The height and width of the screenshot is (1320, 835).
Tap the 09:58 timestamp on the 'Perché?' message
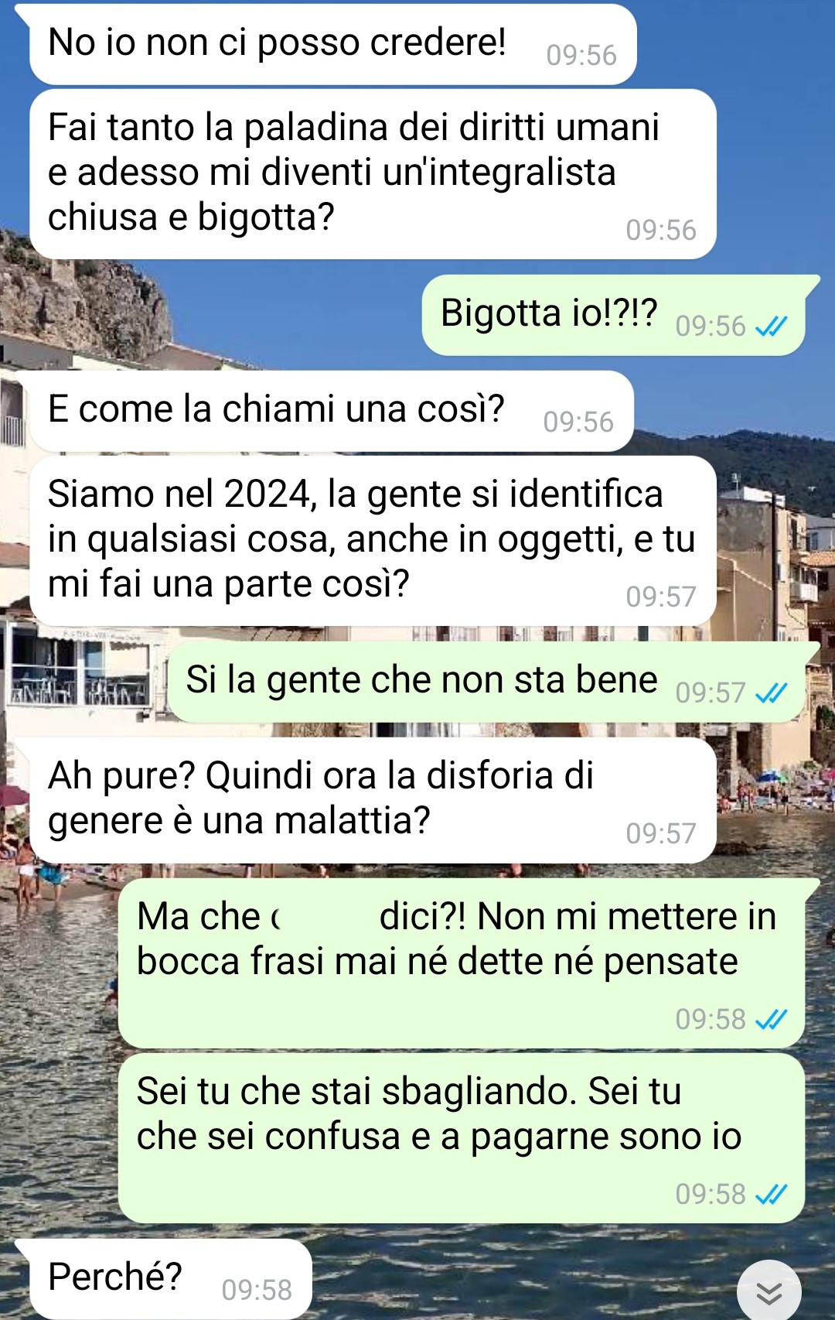[x=257, y=1291]
